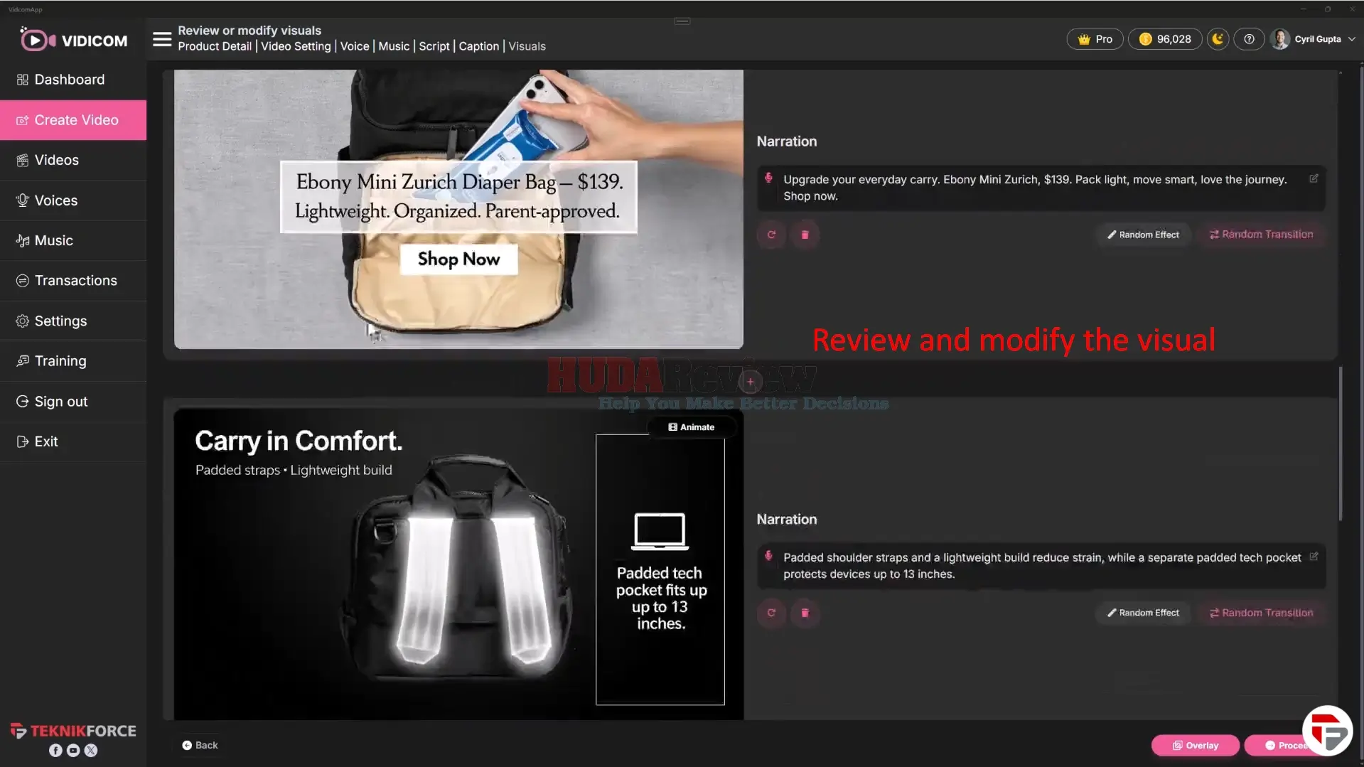Click into the 'Padded shoulder straps' narration text
This screenshot has width=1364, height=767.
[x=1042, y=566]
